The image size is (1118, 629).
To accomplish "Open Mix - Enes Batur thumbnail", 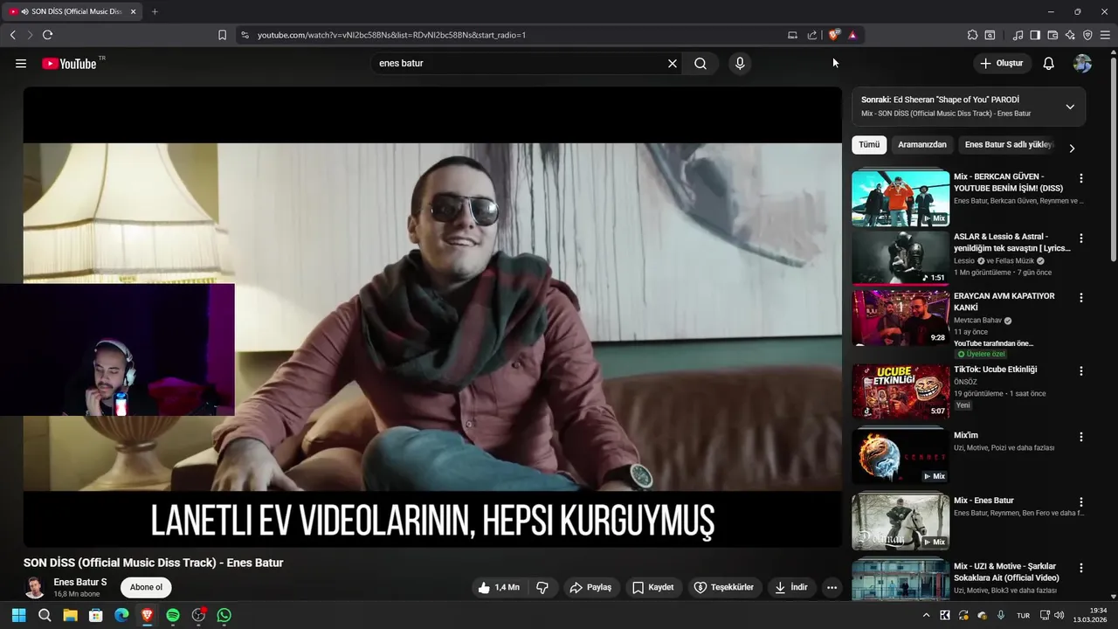I will 901,522.
